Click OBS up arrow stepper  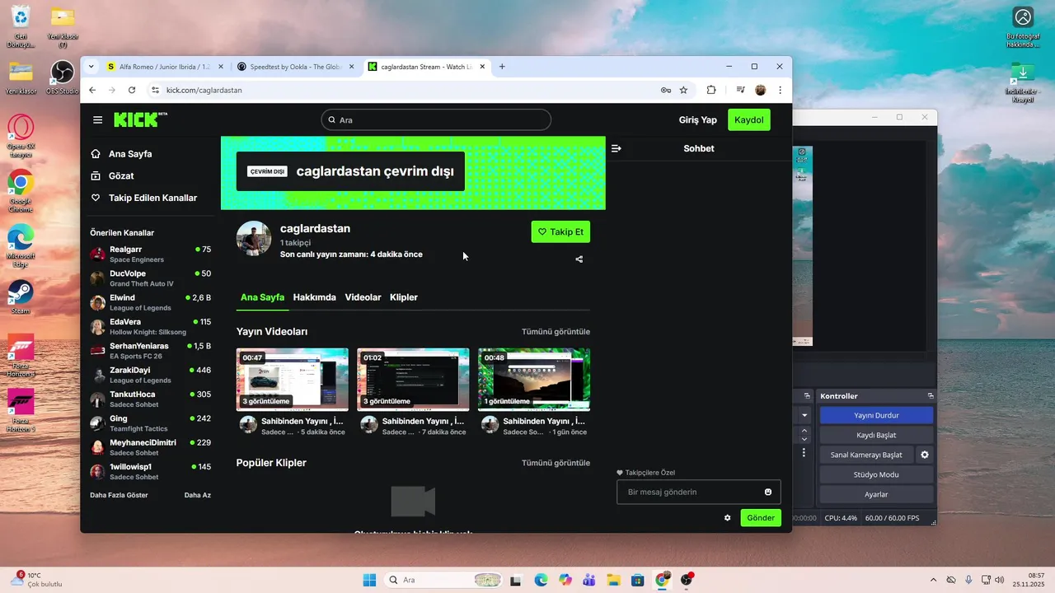tap(804, 429)
